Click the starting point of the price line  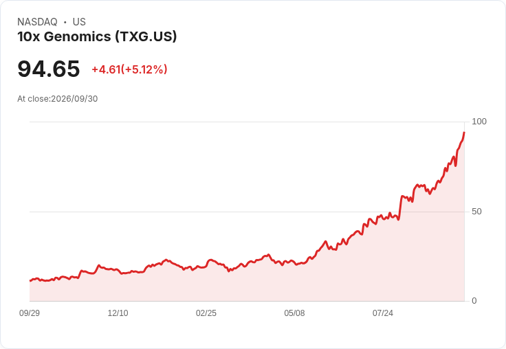pyautogui.click(x=30, y=280)
